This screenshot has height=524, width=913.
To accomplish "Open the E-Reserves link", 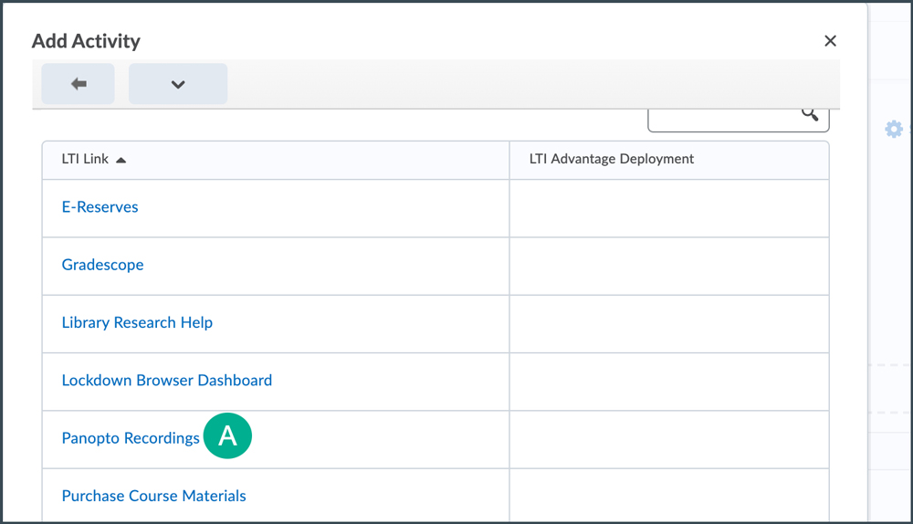I will [x=100, y=207].
